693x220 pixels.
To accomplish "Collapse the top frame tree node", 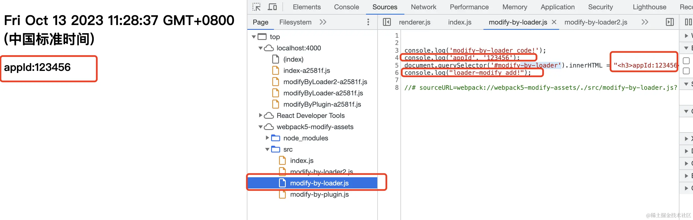I will tap(254, 37).
